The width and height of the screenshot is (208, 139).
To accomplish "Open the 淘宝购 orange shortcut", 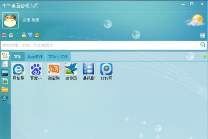I will click(x=53, y=69).
